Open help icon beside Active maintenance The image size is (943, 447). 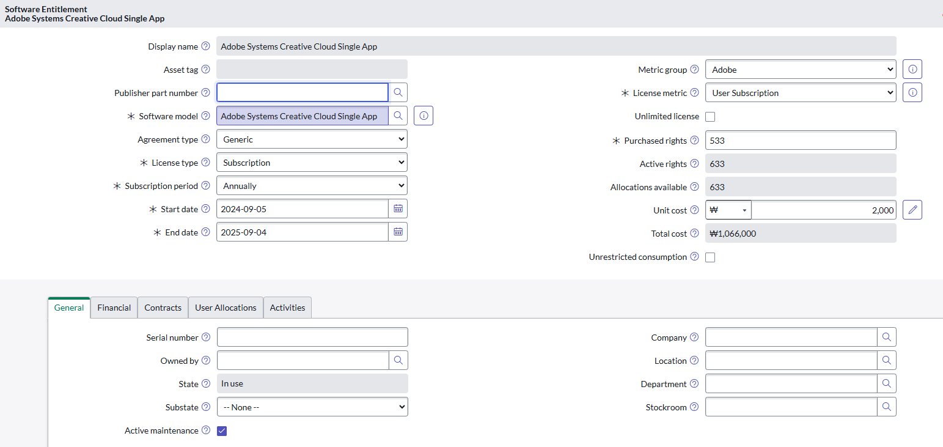tap(206, 430)
